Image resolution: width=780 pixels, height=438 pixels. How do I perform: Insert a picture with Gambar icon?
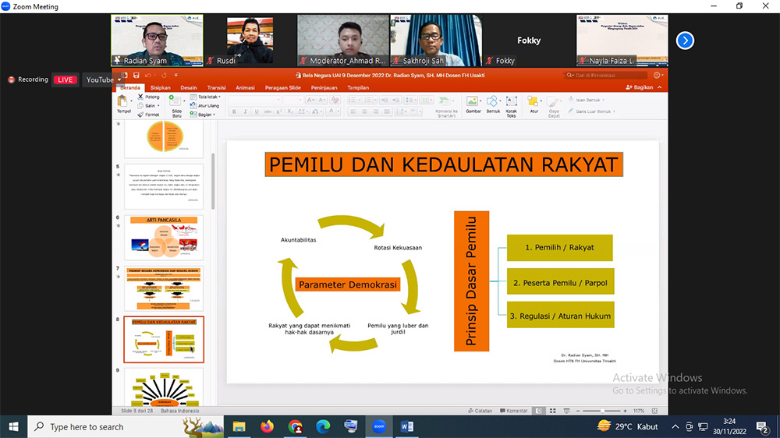tap(473, 104)
